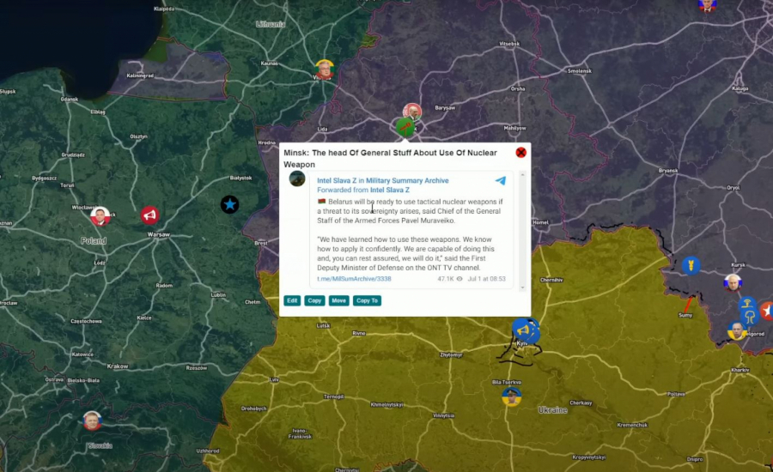Click the channel avatar in the post
Viewport: 773px width, 472px height.
297,179
